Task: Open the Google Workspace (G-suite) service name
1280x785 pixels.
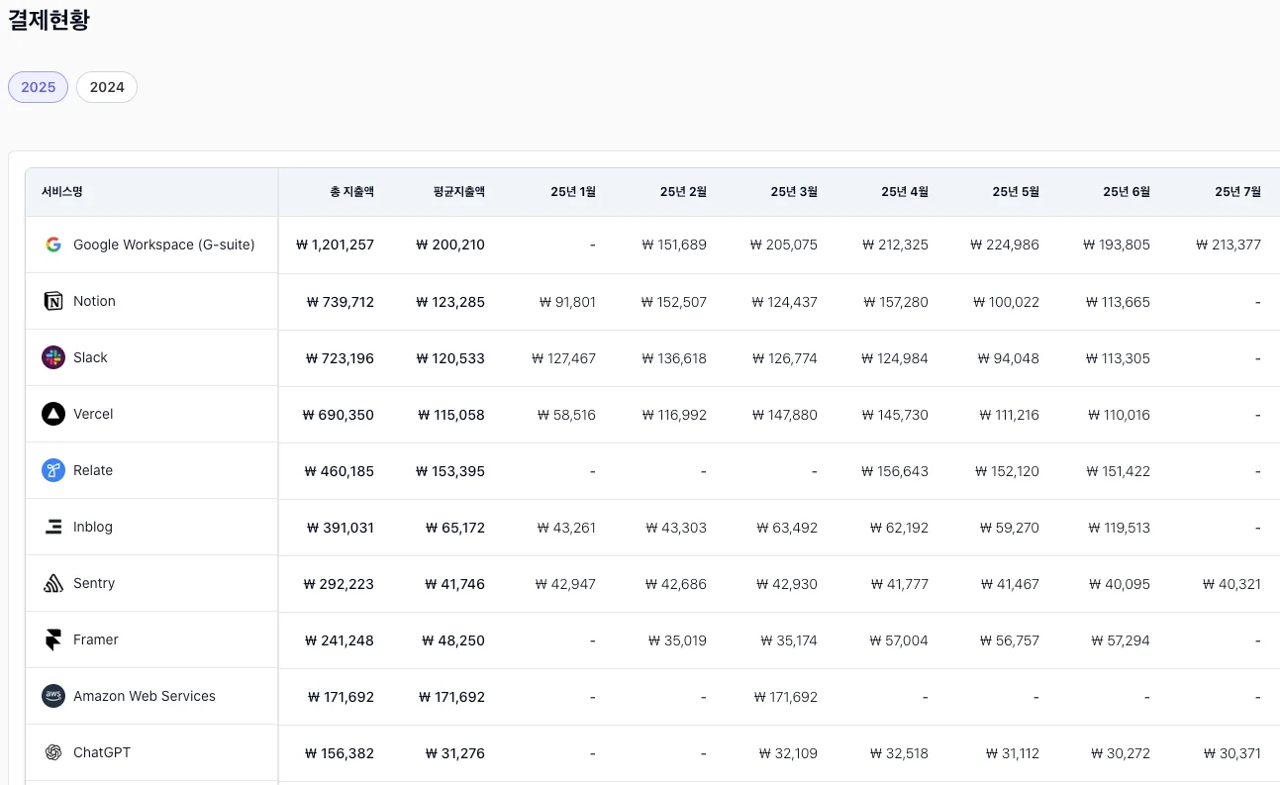Action: pos(163,245)
